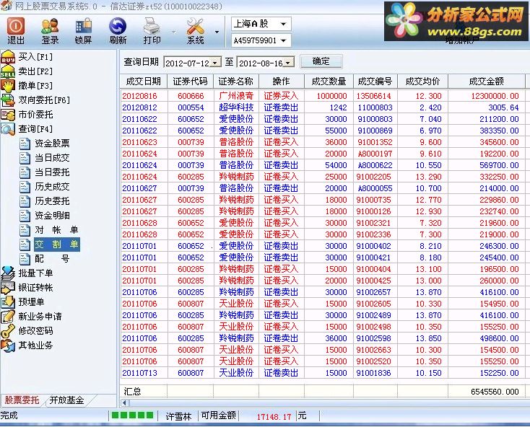Open the start date 2012-07-12 picker
The width and height of the screenshot is (530, 427).
(x=215, y=63)
